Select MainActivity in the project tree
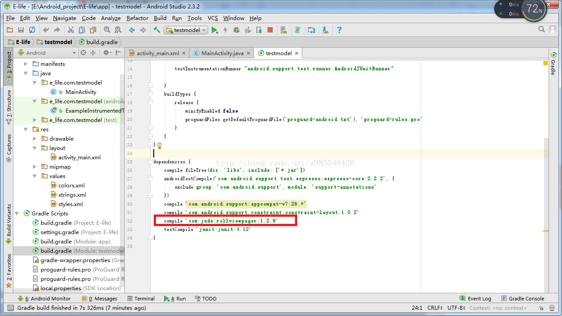 [81, 92]
